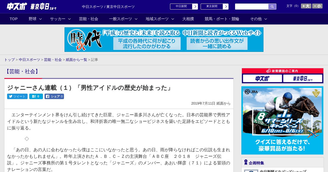Expand the 野球 dropdown chevron
328x172 pixels.
[40, 19]
